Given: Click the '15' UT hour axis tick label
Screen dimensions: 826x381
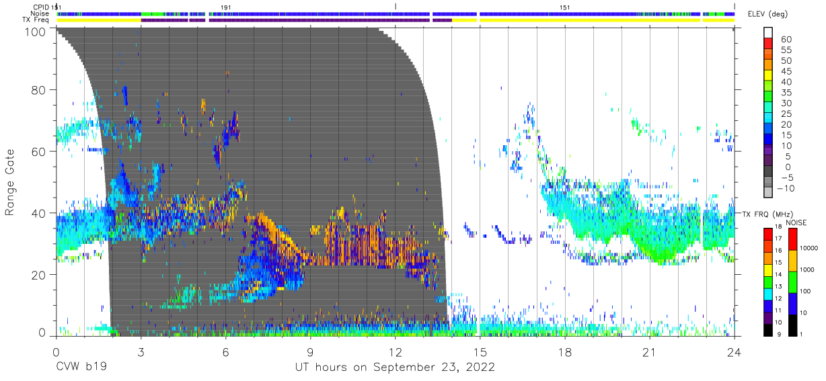Looking at the screenshot, I should pos(480,352).
